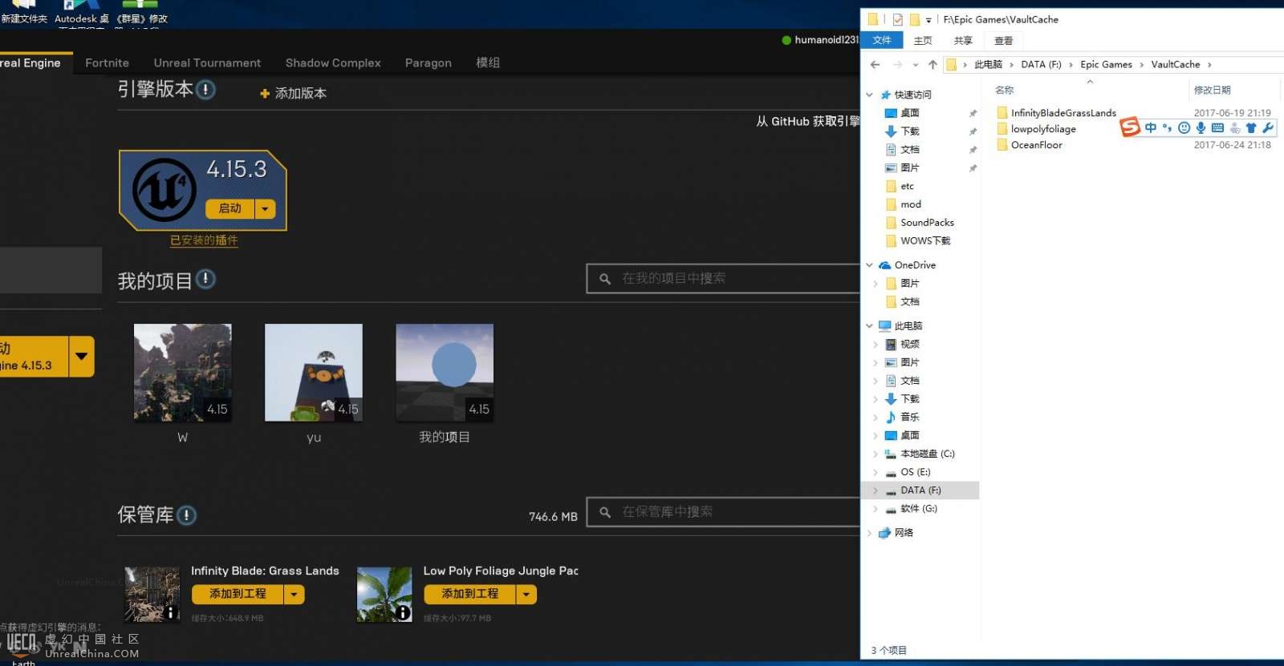Switch to the 模组 tab
This screenshot has width=1284, height=666.
(488, 63)
